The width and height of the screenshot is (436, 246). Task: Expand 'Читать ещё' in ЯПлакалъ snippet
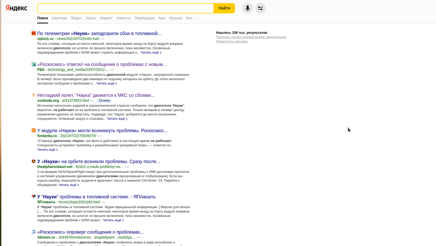[x=113, y=220]
